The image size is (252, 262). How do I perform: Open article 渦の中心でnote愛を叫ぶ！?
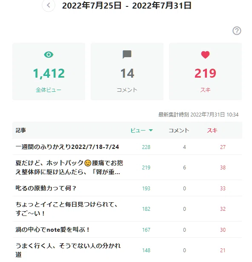(x=53, y=230)
